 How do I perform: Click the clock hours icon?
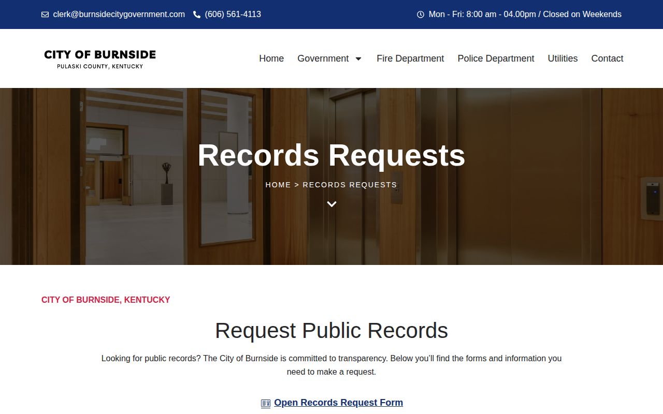tap(421, 14)
